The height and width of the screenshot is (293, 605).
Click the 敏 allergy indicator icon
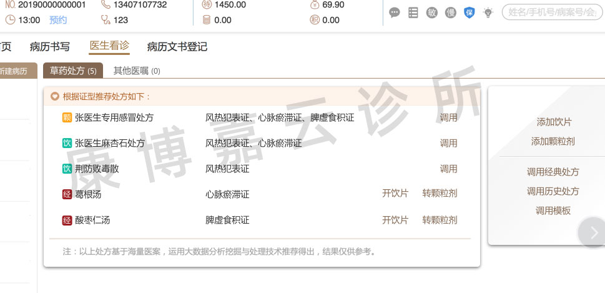tap(432, 12)
